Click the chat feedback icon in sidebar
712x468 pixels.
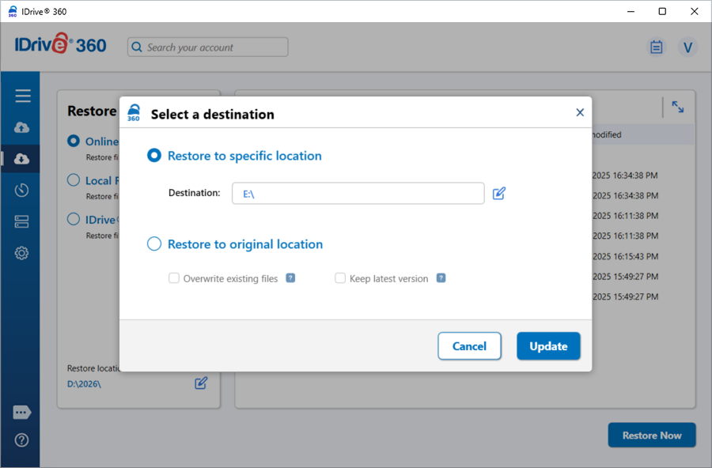click(22, 412)
